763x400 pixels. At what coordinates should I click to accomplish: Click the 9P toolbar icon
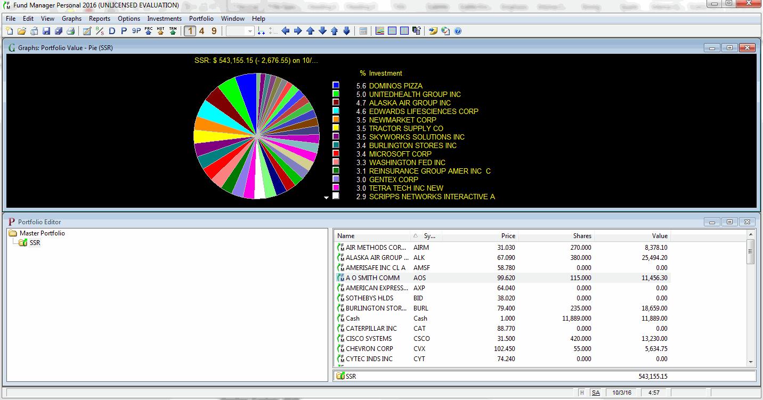tap(136, 31)
